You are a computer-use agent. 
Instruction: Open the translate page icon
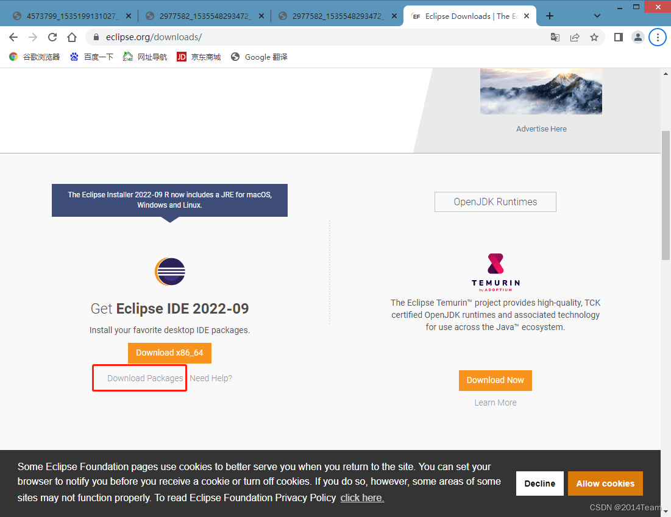(555, 37)
